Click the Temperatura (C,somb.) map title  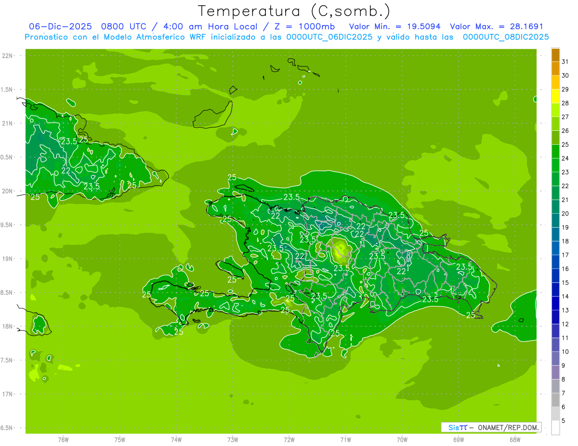pos(293,11)
